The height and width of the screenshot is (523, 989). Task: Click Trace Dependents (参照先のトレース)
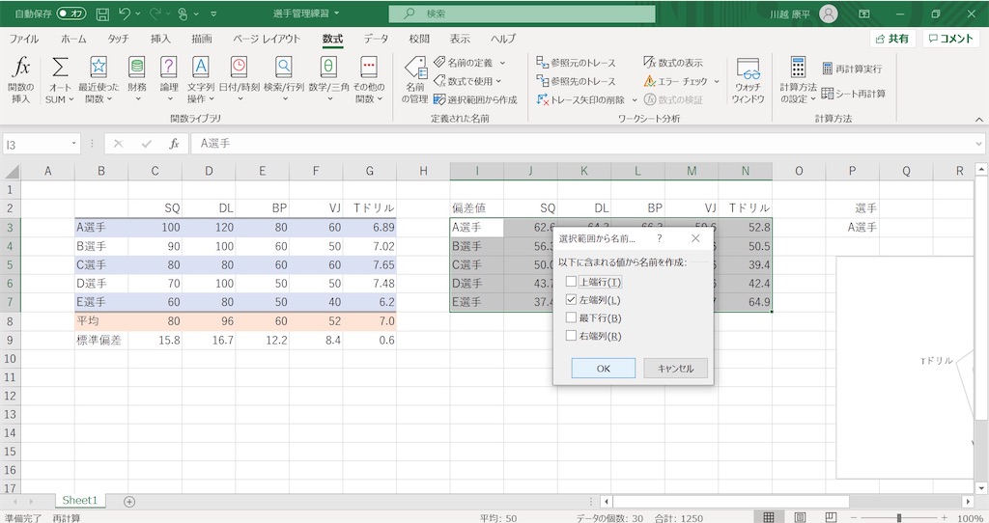[576, 81]
